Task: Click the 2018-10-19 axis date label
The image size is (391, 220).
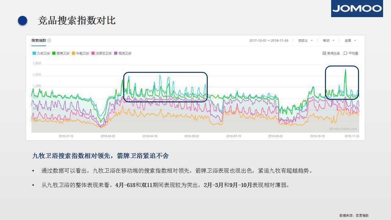Action: [317, 136]
